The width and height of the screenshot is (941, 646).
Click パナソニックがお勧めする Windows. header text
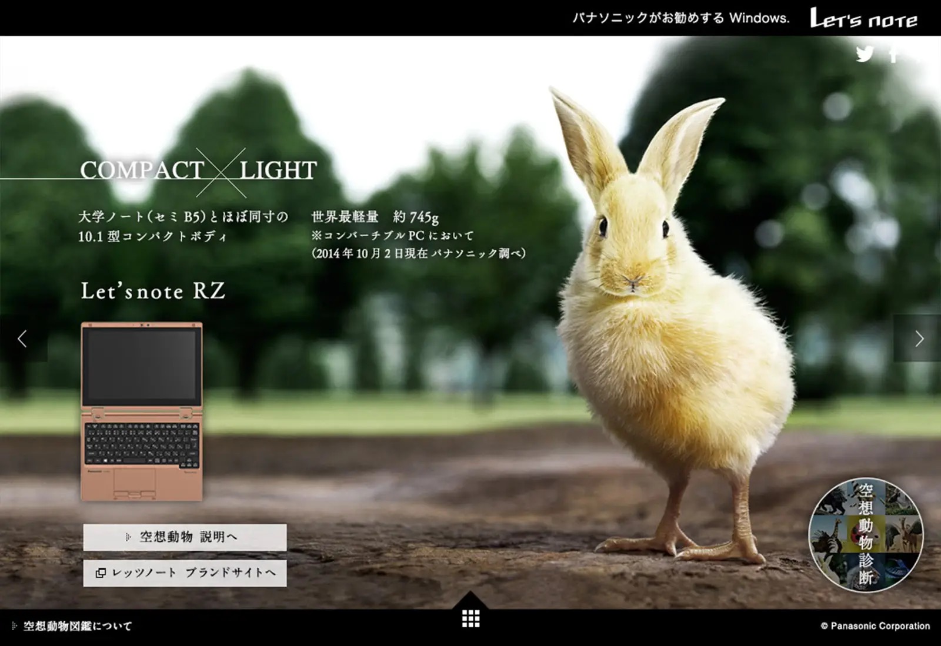point(680,18)
